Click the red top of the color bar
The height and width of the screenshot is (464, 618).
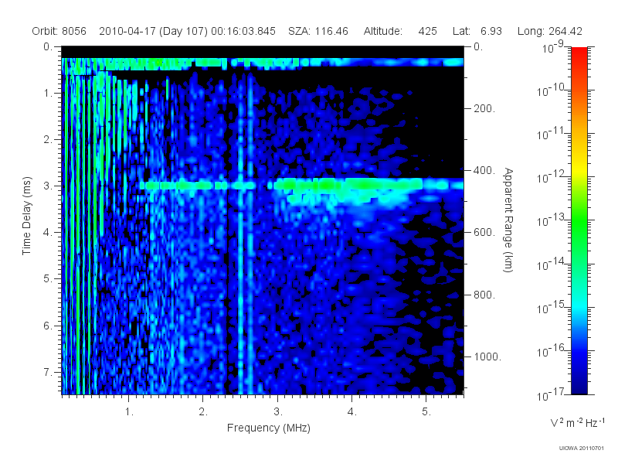pyautogui.click(x=579, y=53)
